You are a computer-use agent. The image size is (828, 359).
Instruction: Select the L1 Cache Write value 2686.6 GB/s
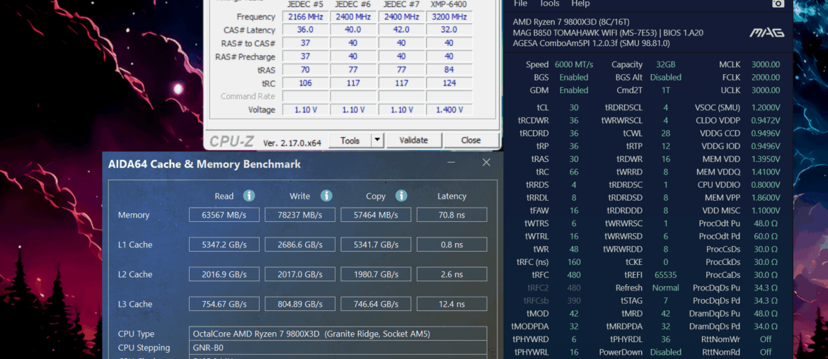(300, 245)
